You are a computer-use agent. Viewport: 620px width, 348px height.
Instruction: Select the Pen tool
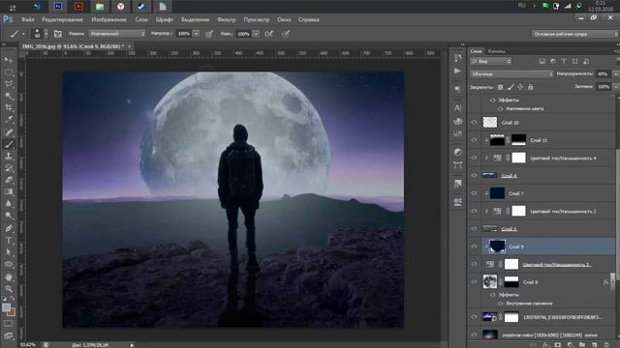pos(9,228)
